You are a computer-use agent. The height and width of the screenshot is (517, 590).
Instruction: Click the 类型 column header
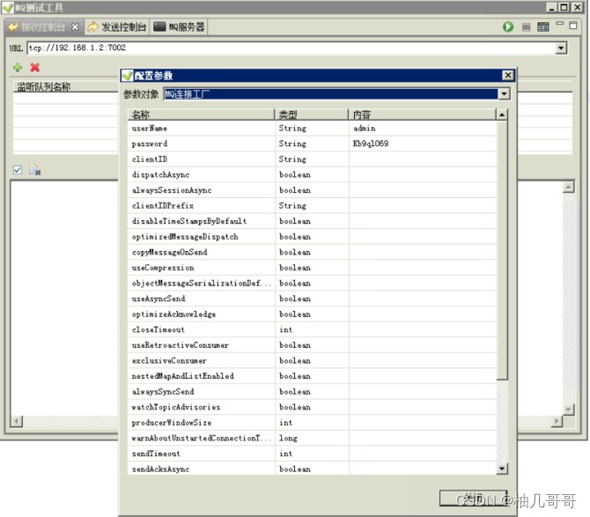coord(312,114)
